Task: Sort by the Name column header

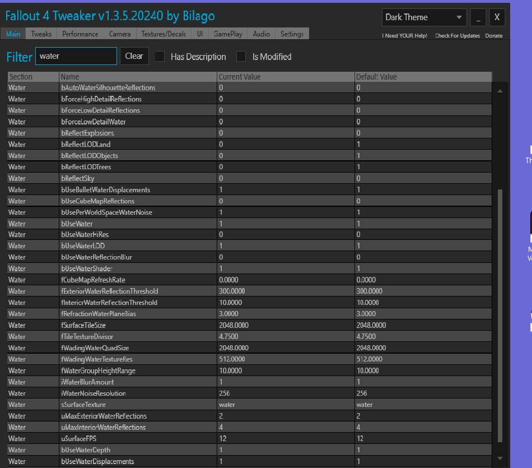Action: [138, 77]
